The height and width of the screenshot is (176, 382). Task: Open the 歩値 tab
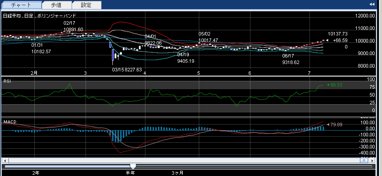coord(57,5)
